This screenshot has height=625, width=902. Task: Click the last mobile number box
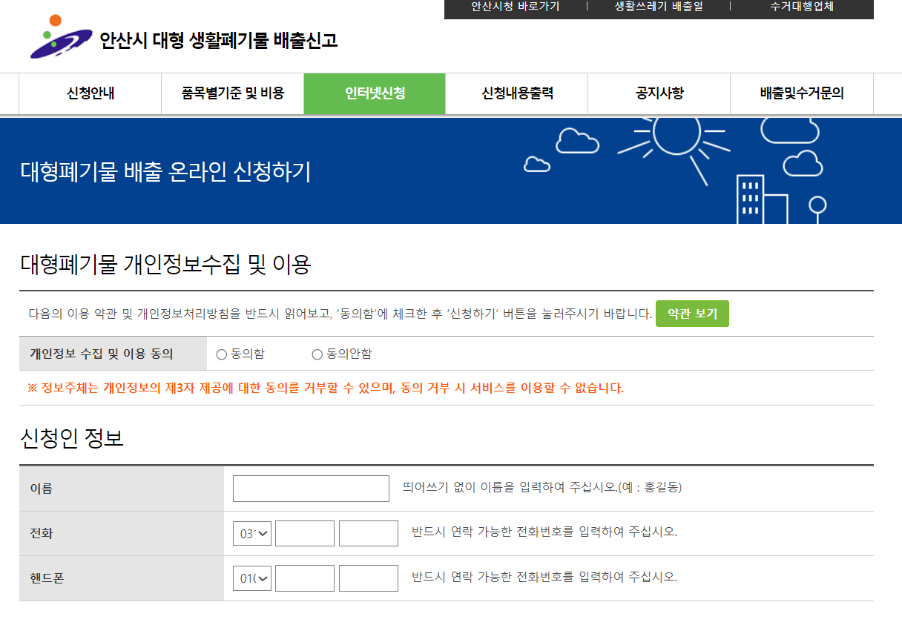tap(369, 578)
